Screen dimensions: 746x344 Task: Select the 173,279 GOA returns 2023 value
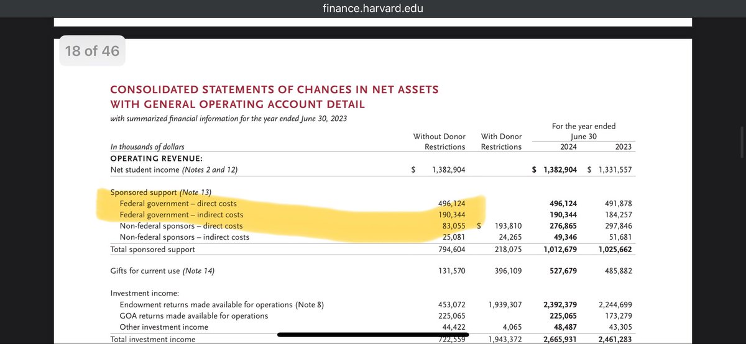[x=619, y=316]
